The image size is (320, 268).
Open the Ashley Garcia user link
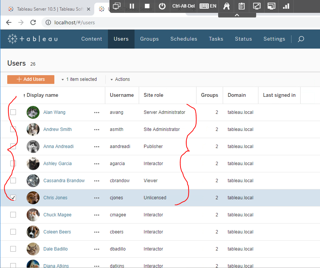click(x=57, y=164)
